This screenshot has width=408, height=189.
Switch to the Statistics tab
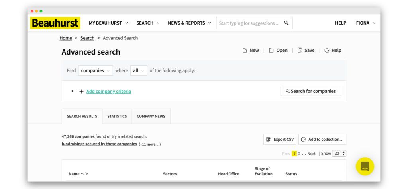pos(117,116)
